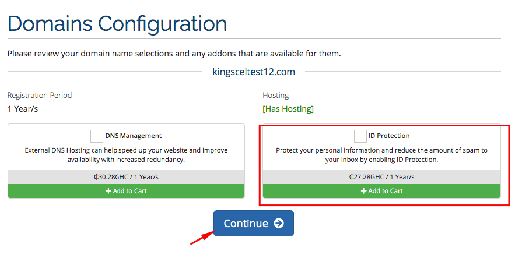Click the ₵30.28GHC price line
The image size is (522, 272).
click(x=126, y=177)
